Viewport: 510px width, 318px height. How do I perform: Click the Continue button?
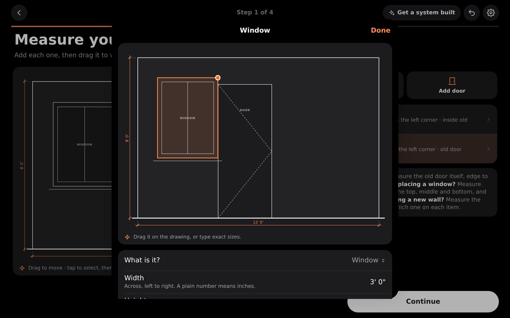pyautogui.click(x=423, y=301)
